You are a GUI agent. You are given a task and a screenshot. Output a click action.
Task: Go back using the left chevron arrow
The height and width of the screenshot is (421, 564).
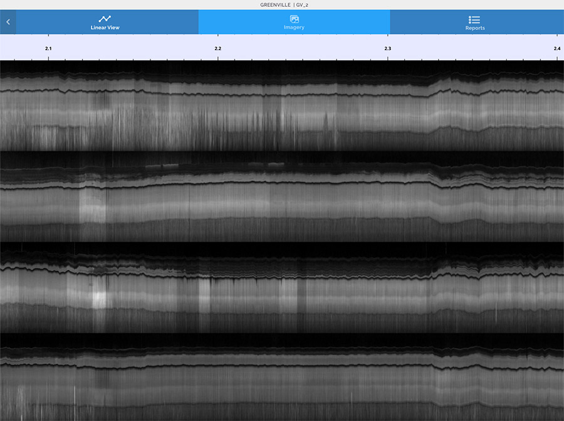pyautogui.click(x=8, y=22)
